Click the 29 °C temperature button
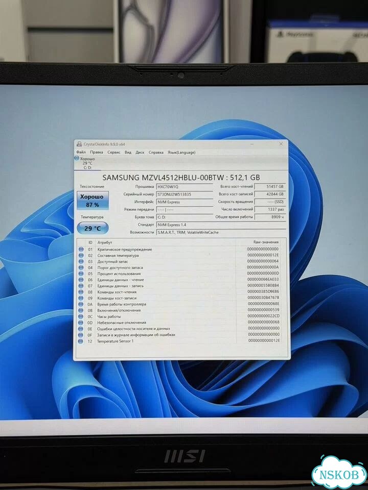Image resolution: width=368 pixels, height=490 pixels. [x=93, y=228]
